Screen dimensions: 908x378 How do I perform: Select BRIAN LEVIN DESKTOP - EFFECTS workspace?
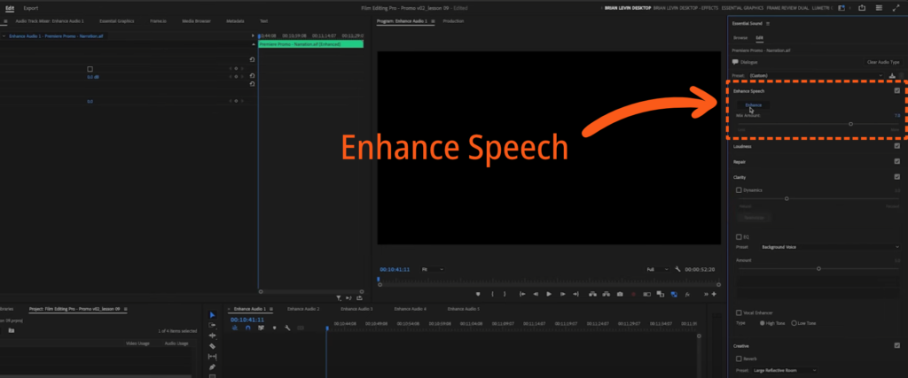[x=685, y=8]
